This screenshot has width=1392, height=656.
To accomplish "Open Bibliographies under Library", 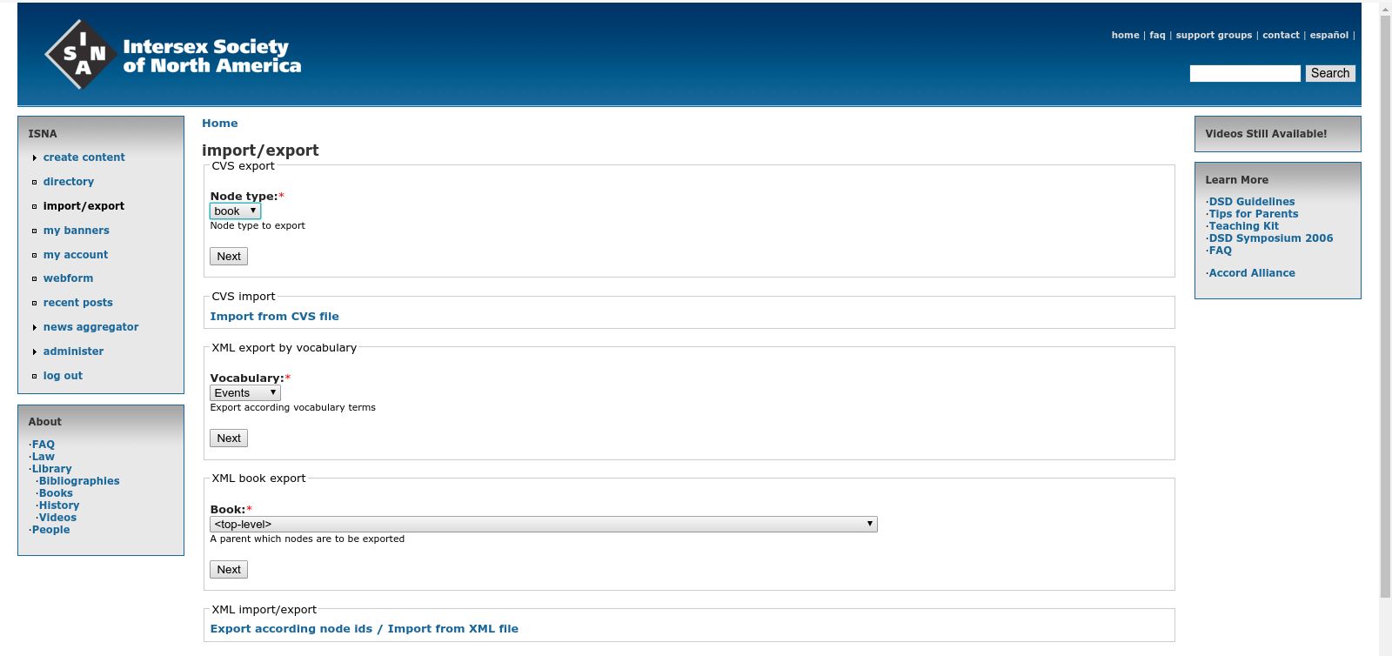I will point(79,481).
